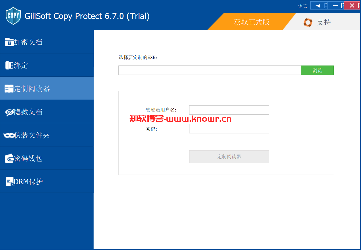The image size is (361, 250).
Task: Click the COPY shield app logo
Action: coord(13,16)
